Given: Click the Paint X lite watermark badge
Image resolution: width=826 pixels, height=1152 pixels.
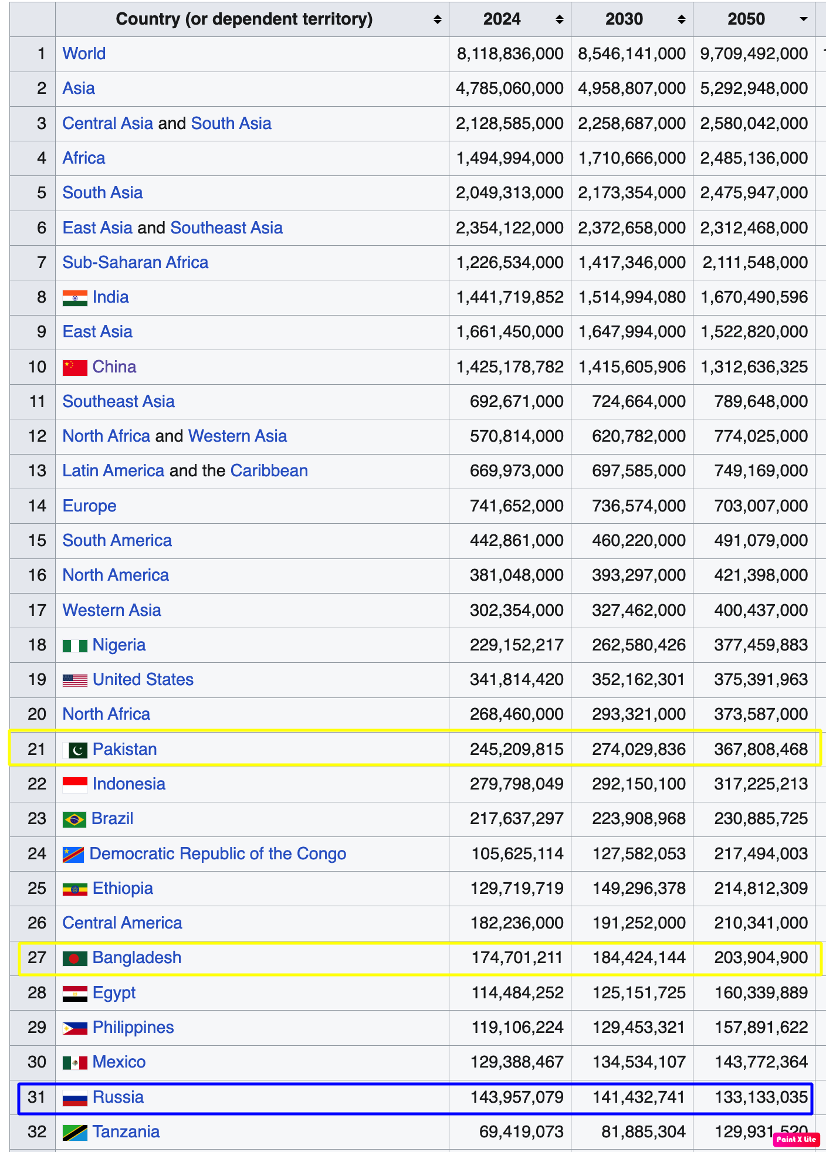Looking at the screenshot, I should [x=796, y=1139].
